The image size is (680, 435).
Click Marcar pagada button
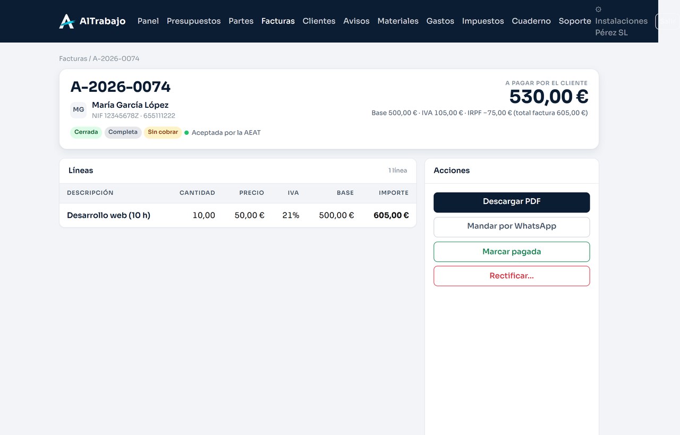(x=512, y=252)
